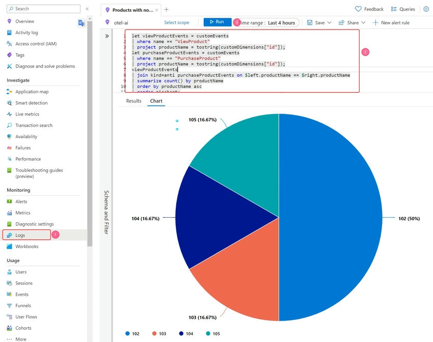This screenshot has height=342, width=433.
Task: Open Workbooks page
Action: [27, 246]
